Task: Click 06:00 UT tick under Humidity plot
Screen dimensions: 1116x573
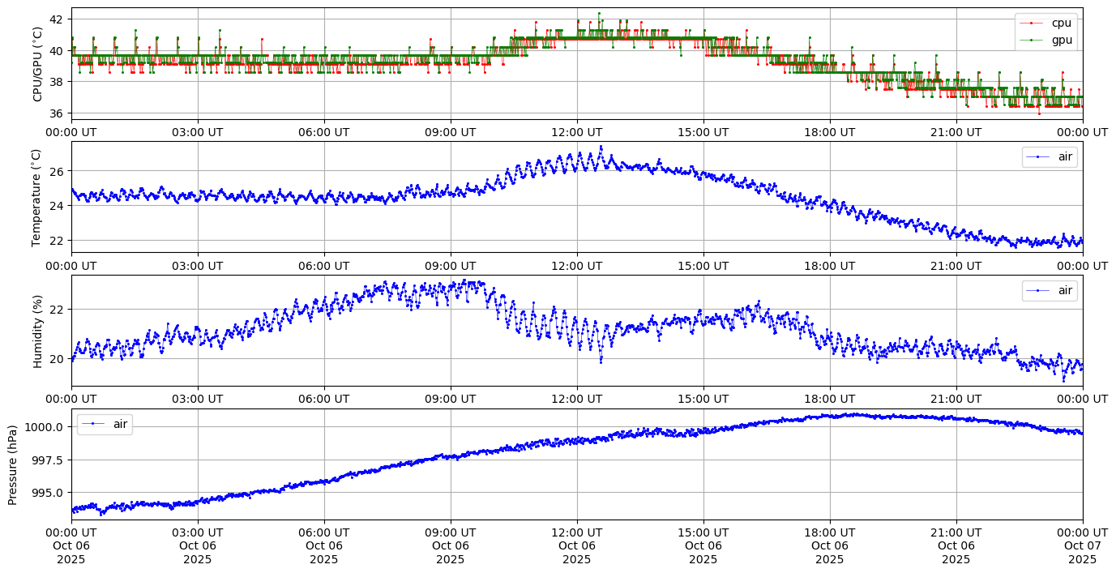Action: point(324,399)
